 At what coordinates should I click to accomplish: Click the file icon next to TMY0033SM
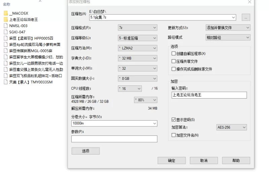point(6,82)
